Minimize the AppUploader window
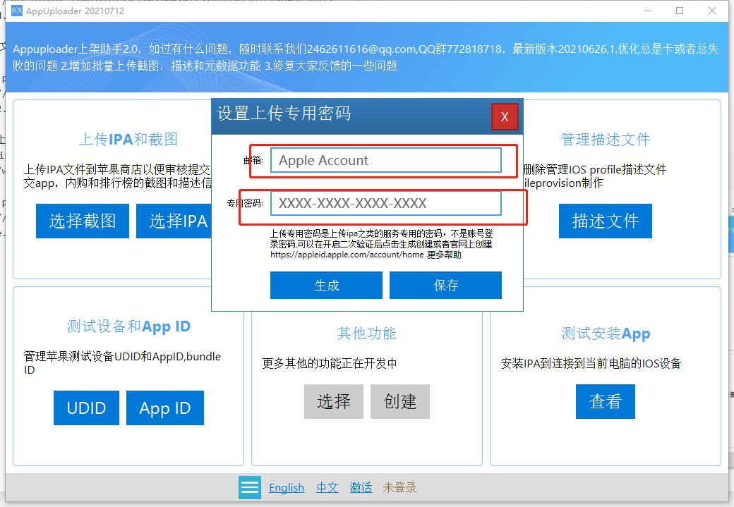734x507 pixels. click(648, 11)
